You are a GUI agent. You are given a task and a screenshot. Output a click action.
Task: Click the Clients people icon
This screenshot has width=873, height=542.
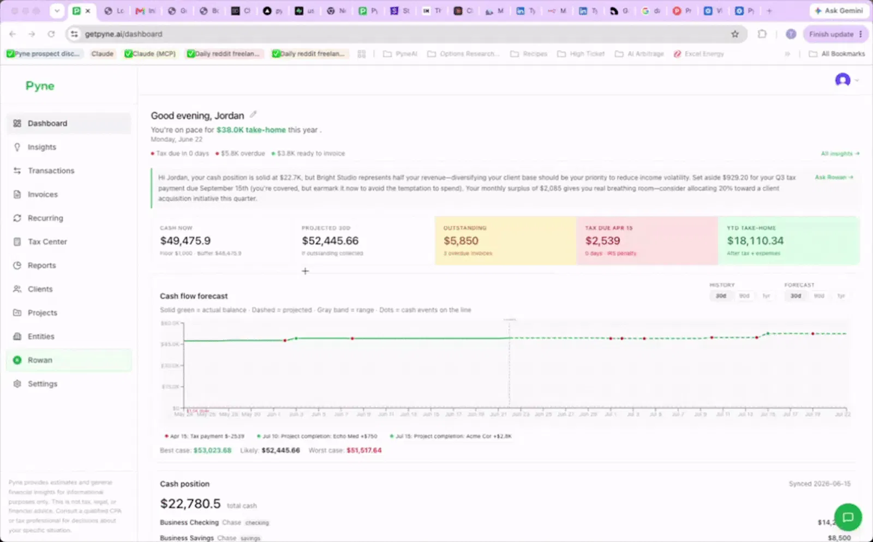(x=17, y=289)
